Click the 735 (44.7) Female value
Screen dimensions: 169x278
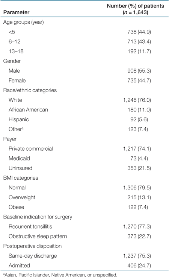139,81
